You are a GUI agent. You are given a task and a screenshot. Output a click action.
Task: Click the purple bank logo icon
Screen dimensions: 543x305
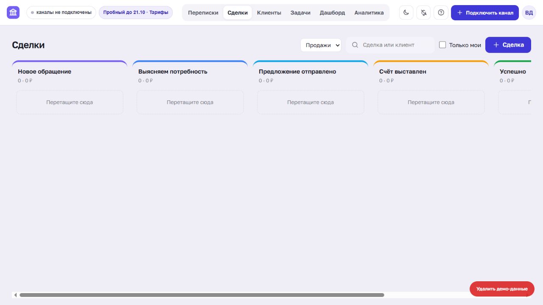pyautogui.click(x=13, y=13)
